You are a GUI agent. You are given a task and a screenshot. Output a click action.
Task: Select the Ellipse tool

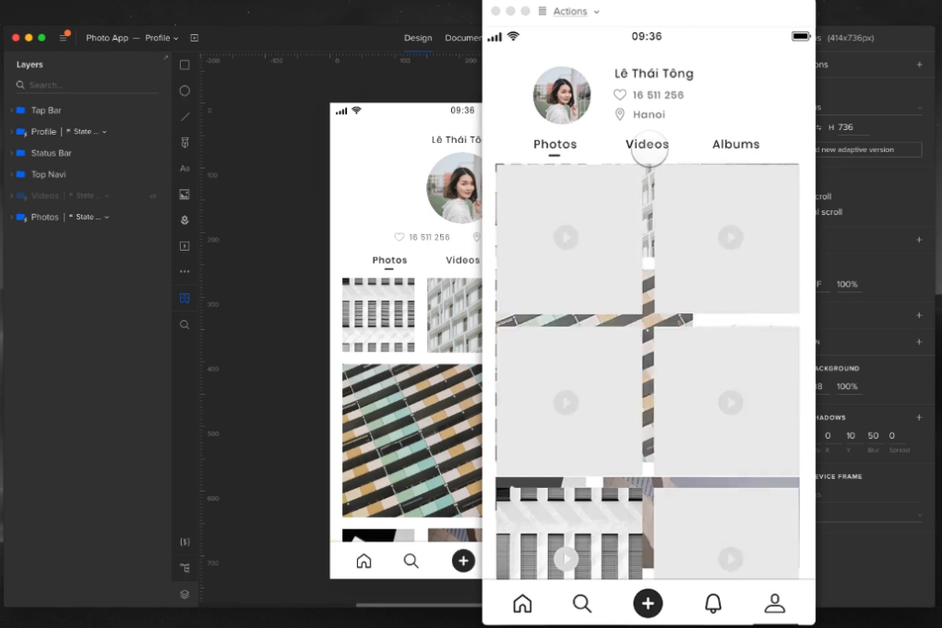[x=185, y=91]
